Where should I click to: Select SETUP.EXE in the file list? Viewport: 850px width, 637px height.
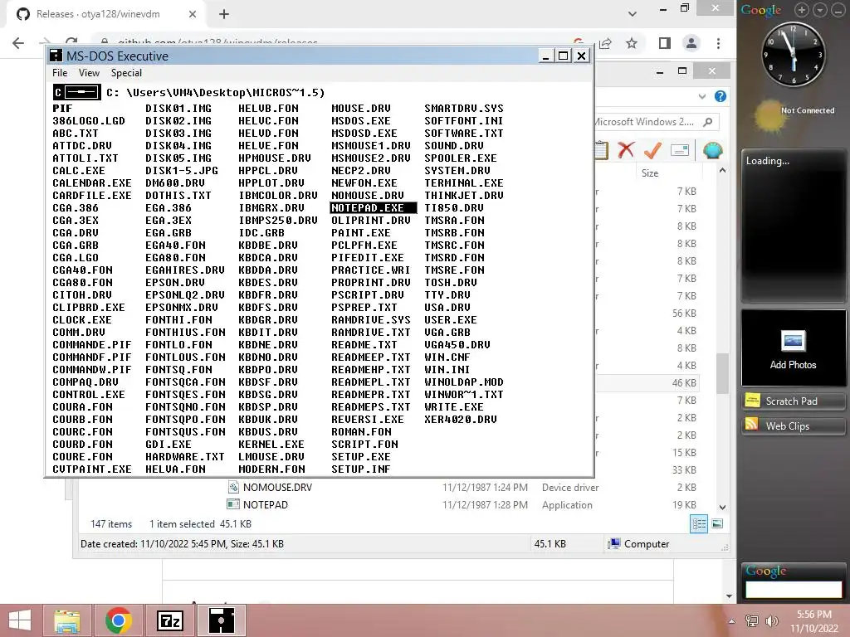[360, 457]
